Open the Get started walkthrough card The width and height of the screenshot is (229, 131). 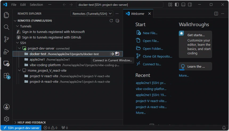[x=195, y=44]
